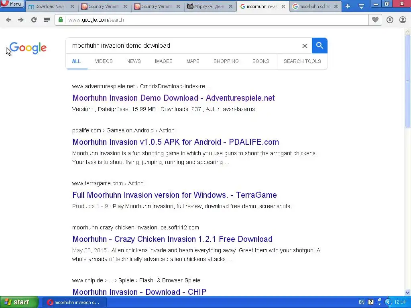The image size is (411, 308).
Task: Open Moorhuhn Invasion - Download - CHIP result
Action: pyautogui.click(x=139, y=292)
